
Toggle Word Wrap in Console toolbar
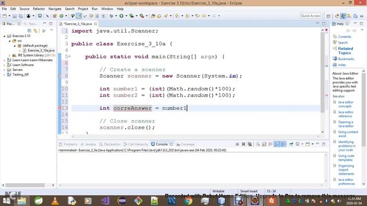[270, 144]
